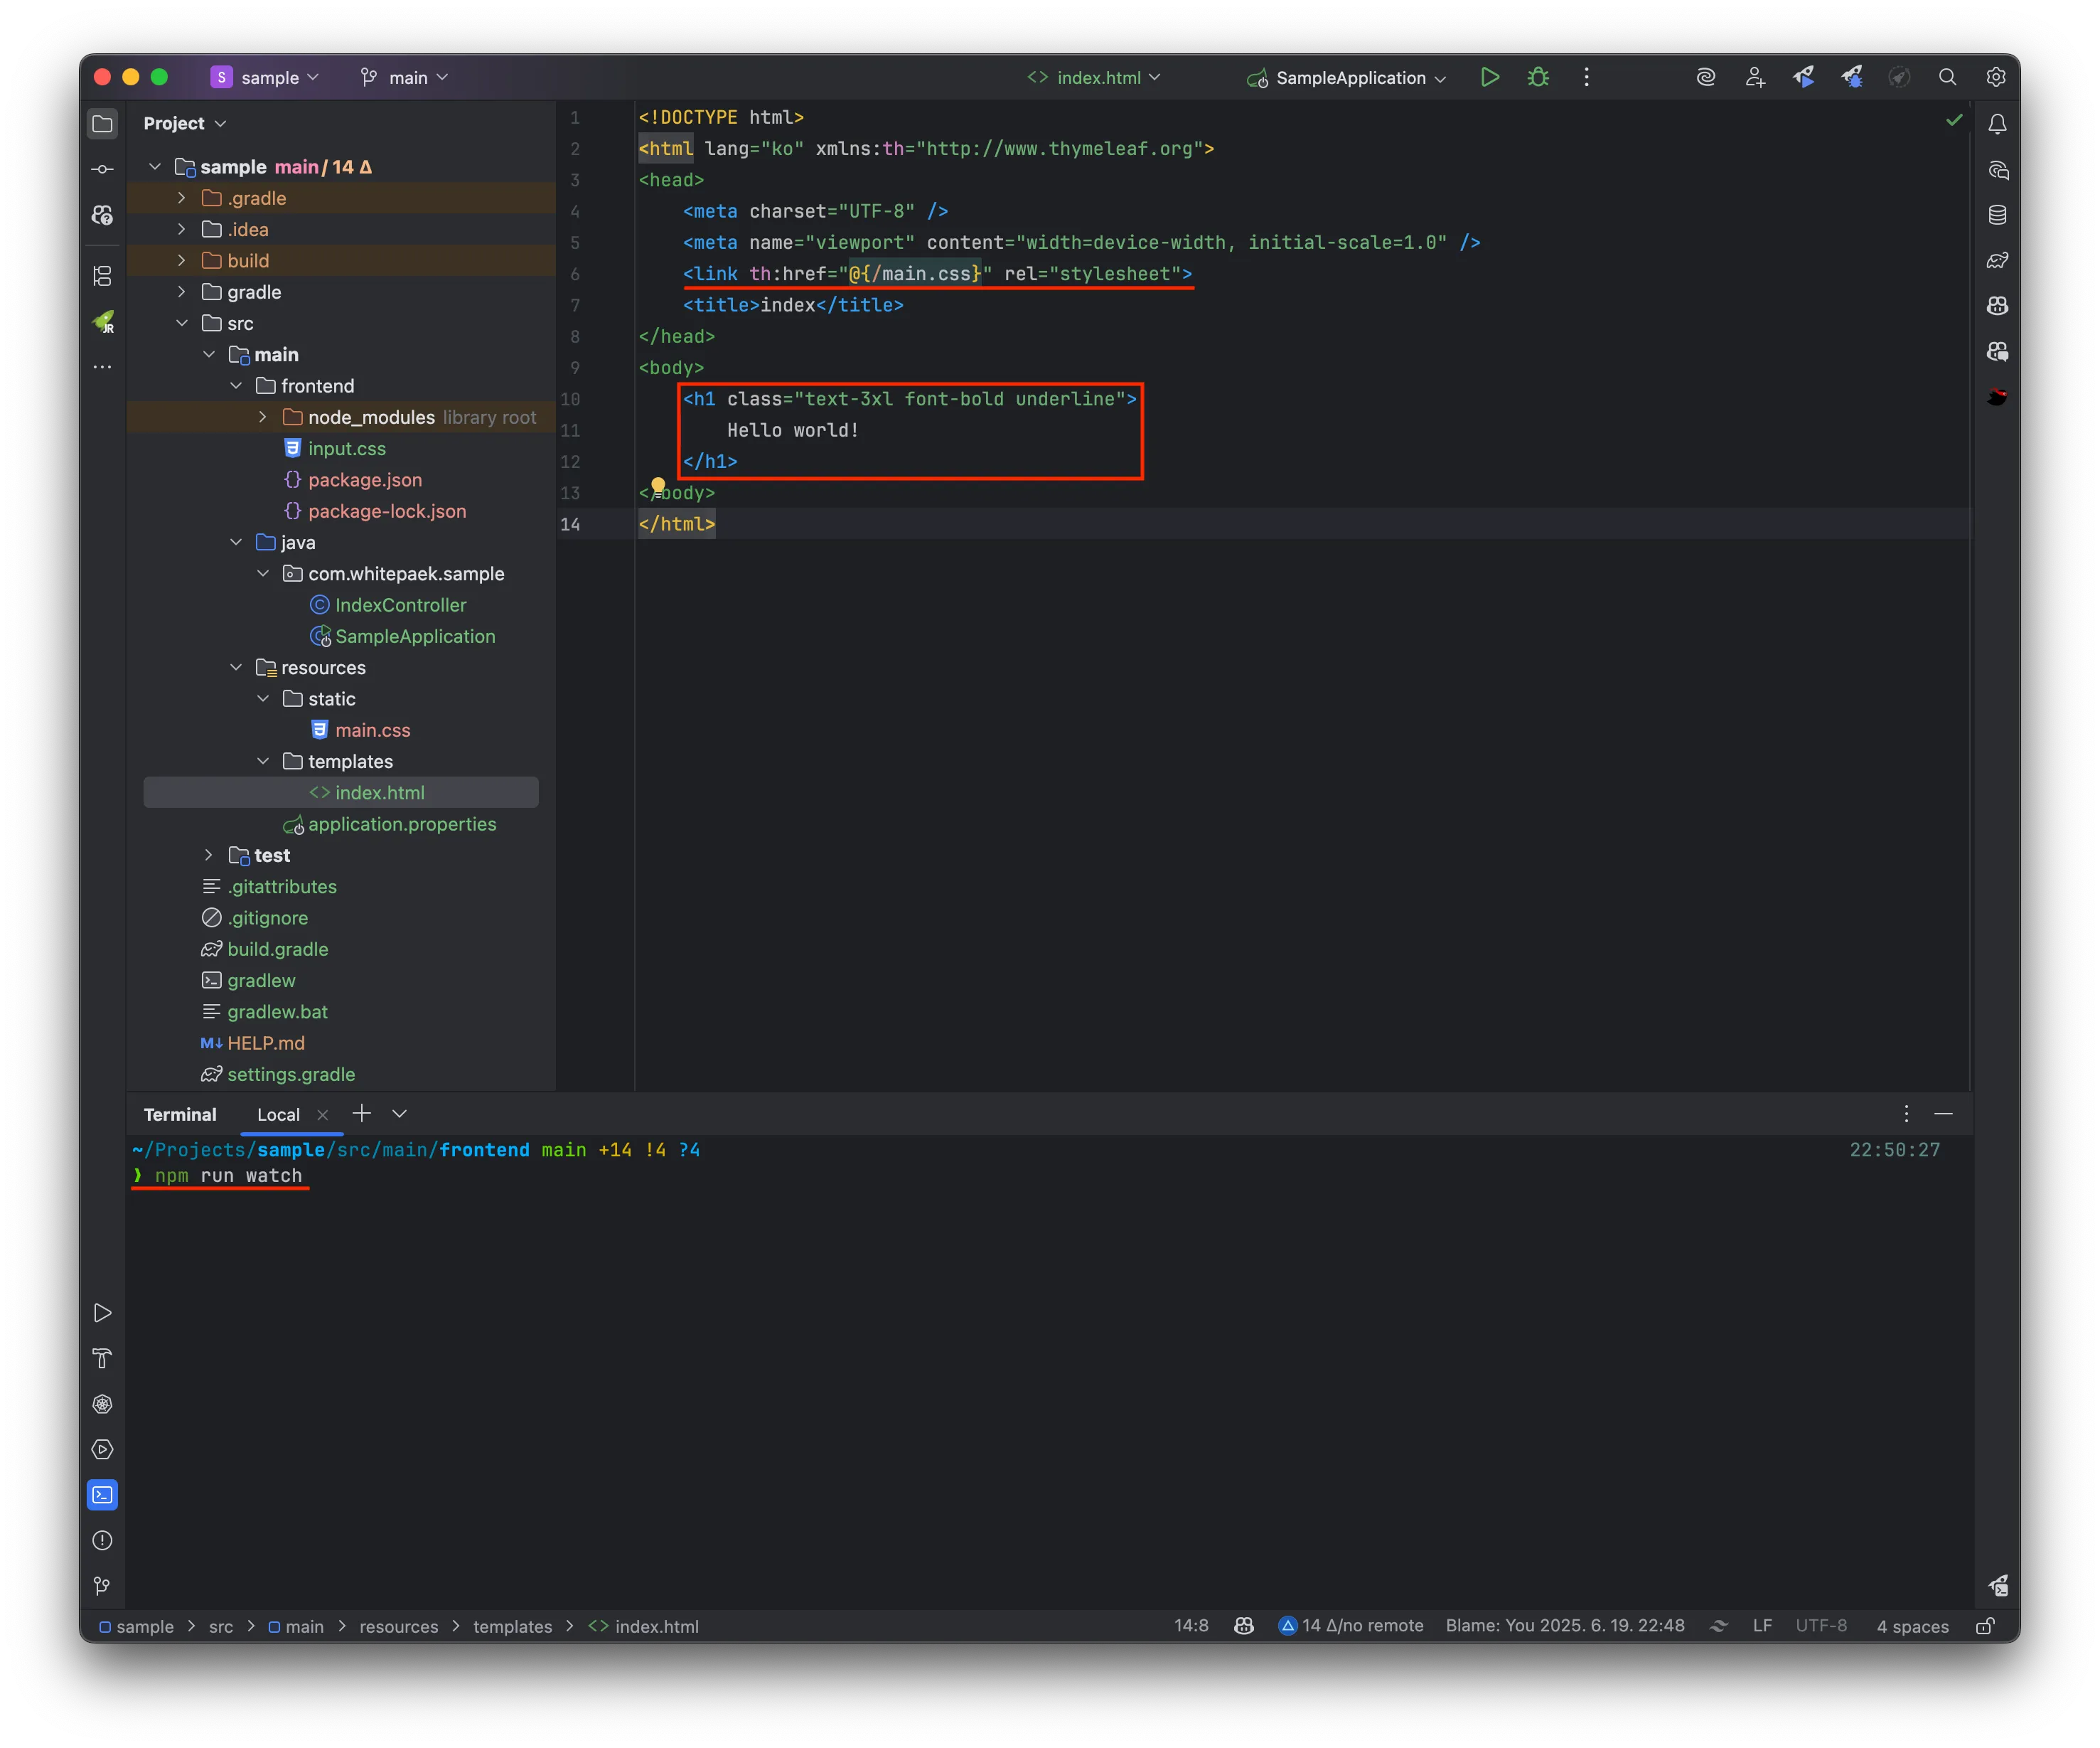Collapse the src folder

click(181, 323)
